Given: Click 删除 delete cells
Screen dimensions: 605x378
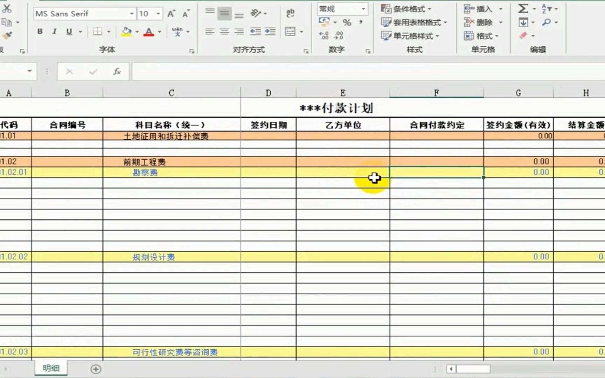Looking at the screenshot, I should click(x=479, y=22).
